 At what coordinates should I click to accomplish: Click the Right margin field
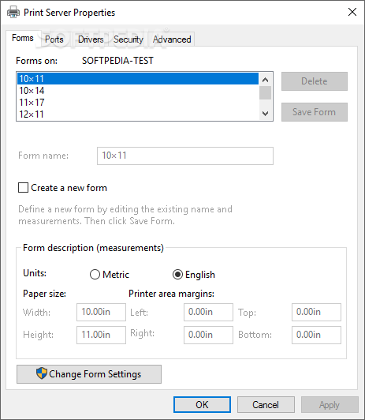coord(208,335)
